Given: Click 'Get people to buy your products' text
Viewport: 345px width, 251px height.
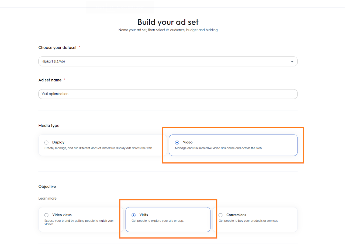Looking at the screenshot, I should pos(248,221).
